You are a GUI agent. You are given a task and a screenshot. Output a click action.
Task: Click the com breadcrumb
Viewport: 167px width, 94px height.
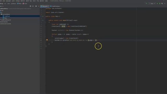pos(9,3)
